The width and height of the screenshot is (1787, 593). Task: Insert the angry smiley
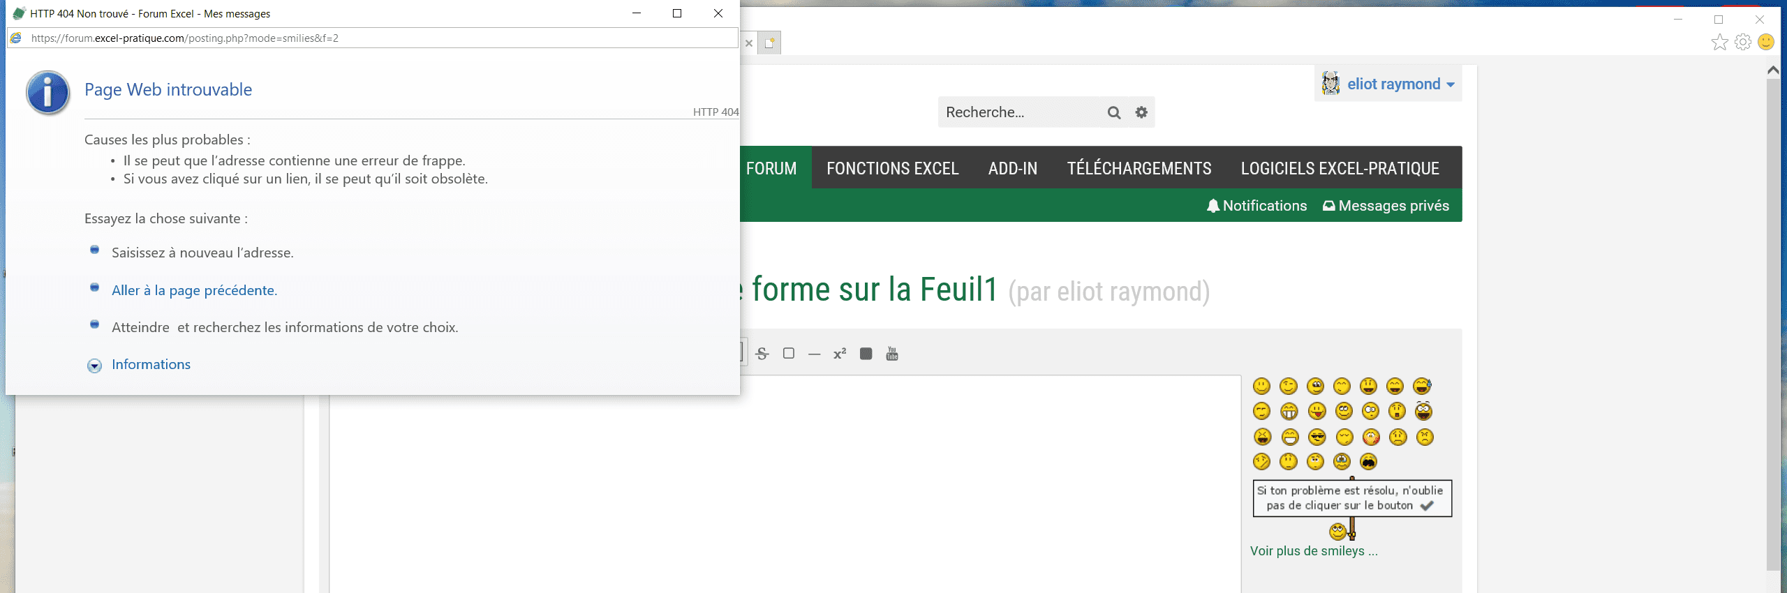click(1425, 437)
